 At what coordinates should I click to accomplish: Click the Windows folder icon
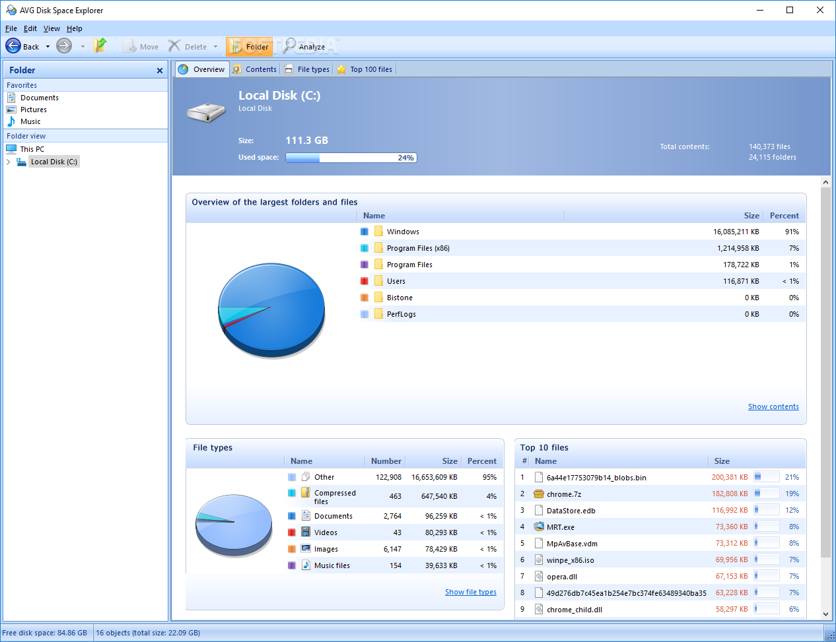[378, 231]
